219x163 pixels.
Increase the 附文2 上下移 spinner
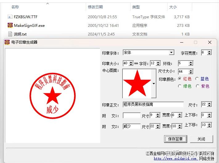pyautogui.click(x=209, y=124)
